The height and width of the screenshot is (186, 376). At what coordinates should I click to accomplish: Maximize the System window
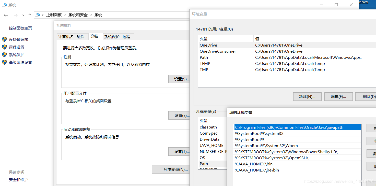coord(336,5)
